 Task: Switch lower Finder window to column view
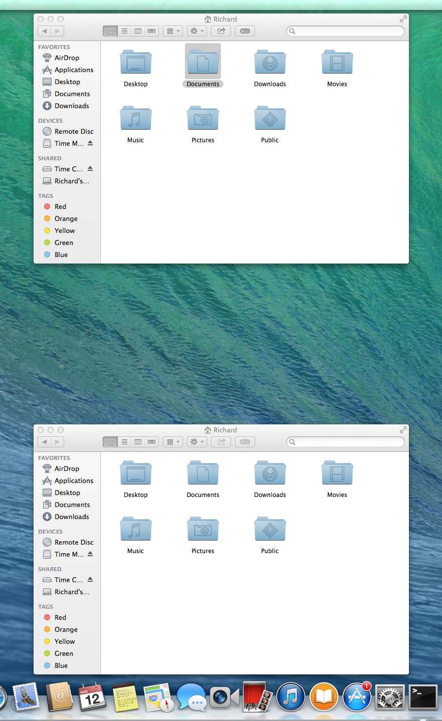click(x=138, y=442)
